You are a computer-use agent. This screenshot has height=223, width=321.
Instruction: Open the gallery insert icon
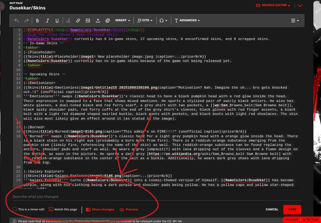[108, 21]
